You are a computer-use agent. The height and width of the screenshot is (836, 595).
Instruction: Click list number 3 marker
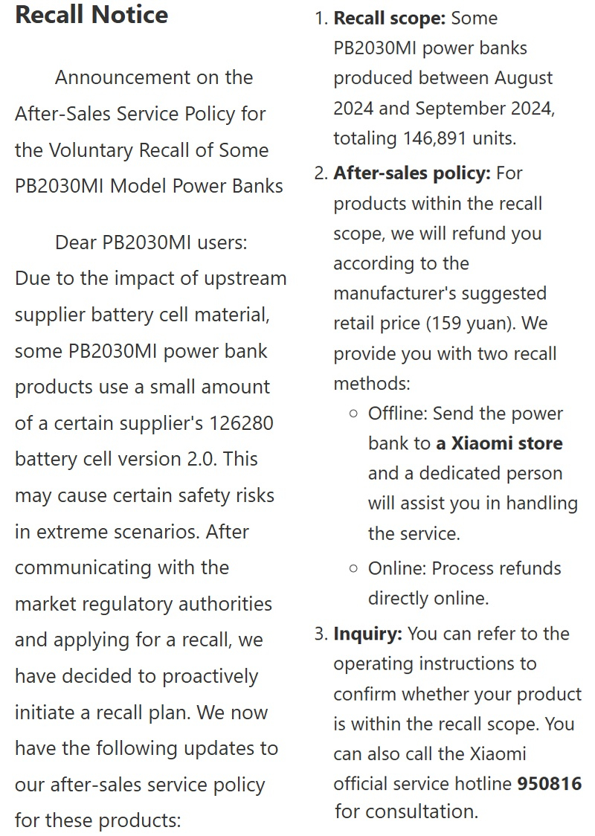pos(321,634)
